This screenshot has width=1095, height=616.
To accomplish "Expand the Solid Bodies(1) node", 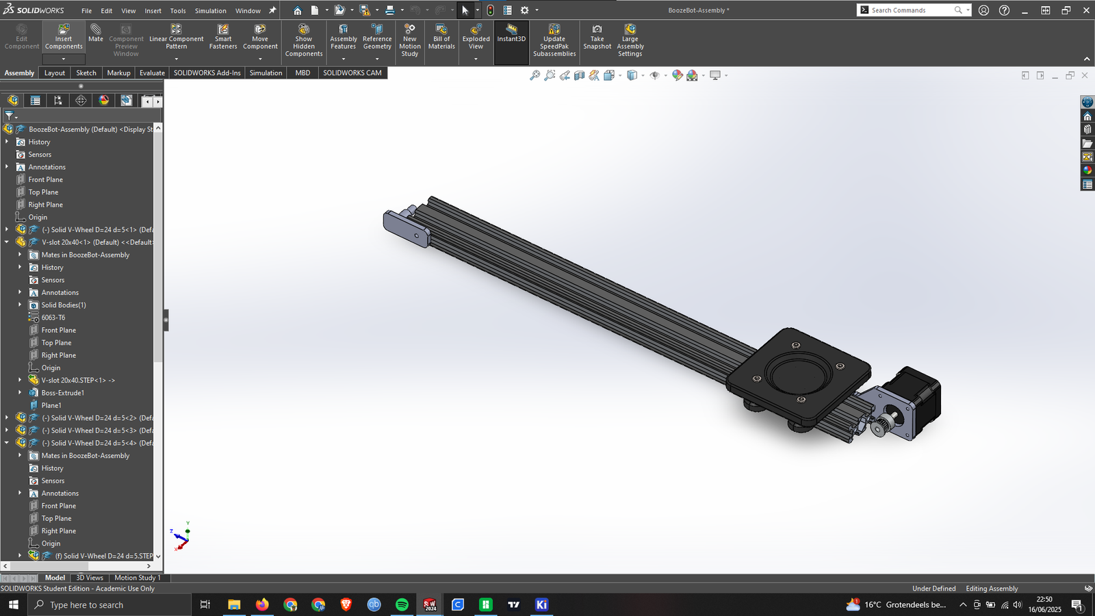I will 20,305.
